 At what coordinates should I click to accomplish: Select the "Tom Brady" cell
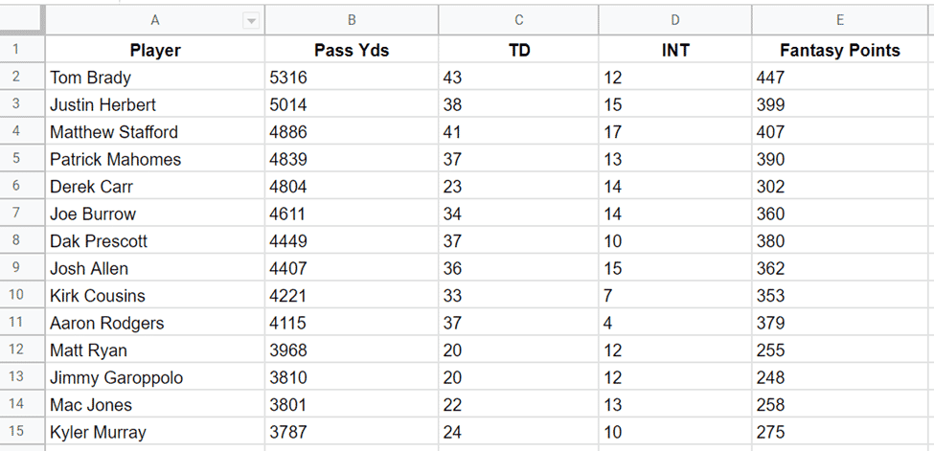pos(155,78)
